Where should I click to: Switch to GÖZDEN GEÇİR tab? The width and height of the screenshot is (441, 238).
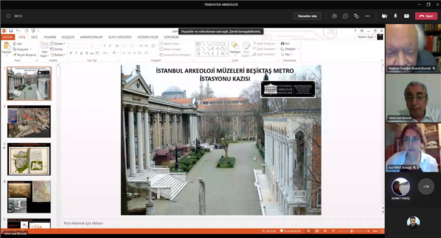[148, 37]
